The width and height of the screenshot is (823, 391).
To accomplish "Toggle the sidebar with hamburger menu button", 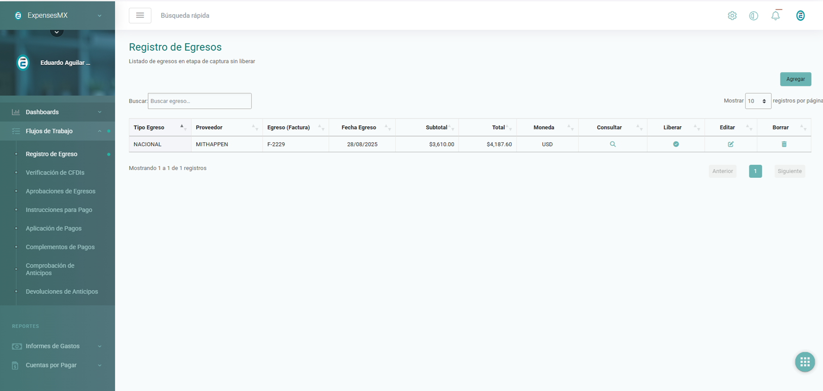I will tap(140, 16).
